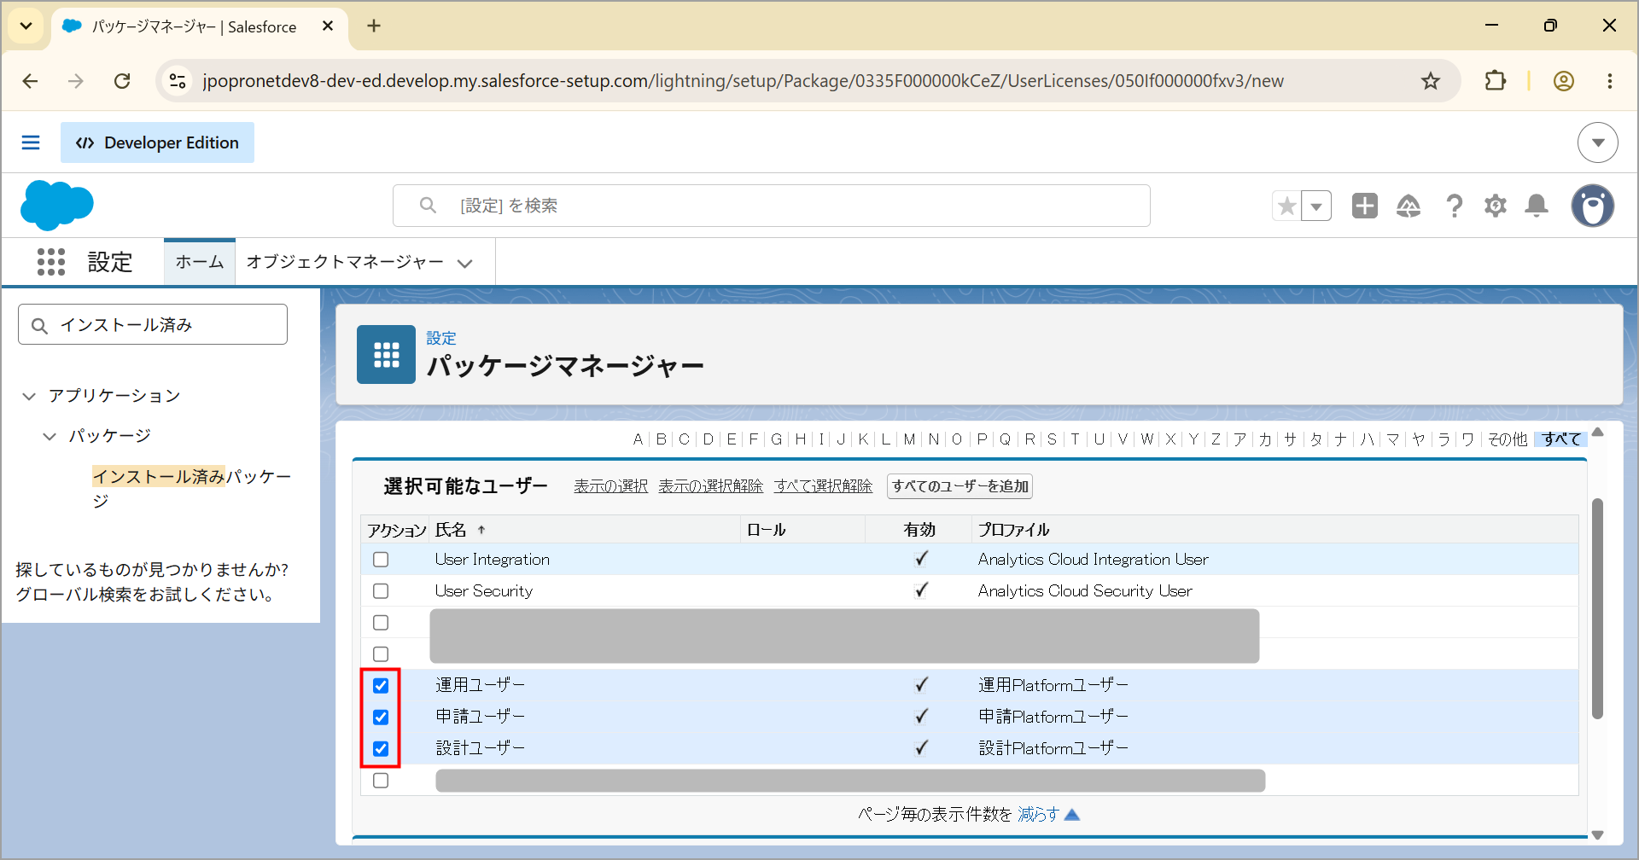The image size is (1639, 860).
Task: Open インストール済みパッケージ in sidebar
Action: coord(191,488)
